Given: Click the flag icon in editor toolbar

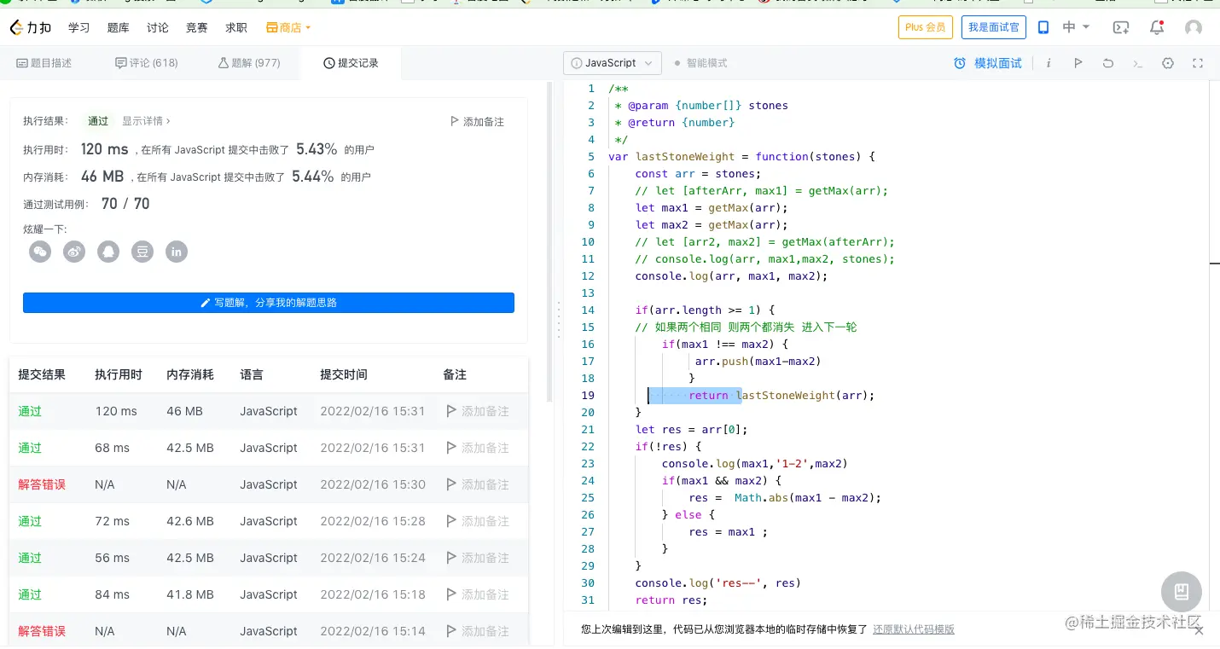Looking at the screenshot, I should click(x=1078, y=63).
